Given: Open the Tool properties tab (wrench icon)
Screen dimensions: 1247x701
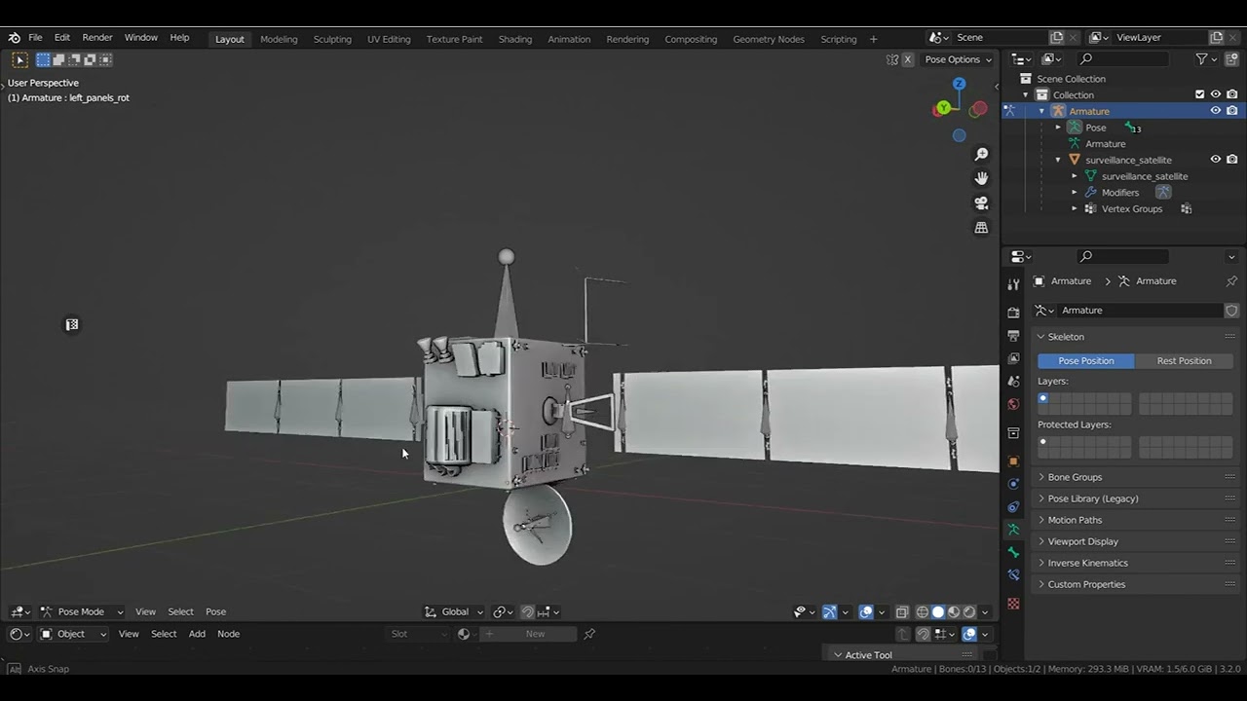Looking at the screenshot, I should click(1013, 284).
